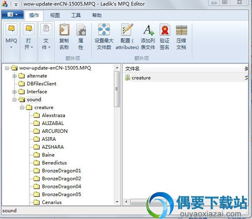
Task: Select the Alexstraza folder in tree
Action: [x=53, y=115]
